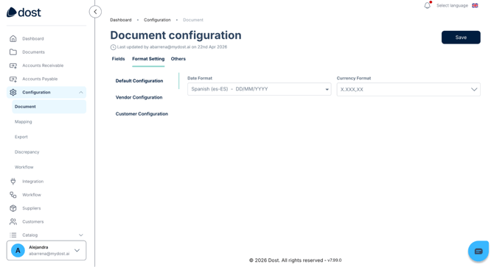Expand the Catalog menu chevron

click(x=81, y=235)
